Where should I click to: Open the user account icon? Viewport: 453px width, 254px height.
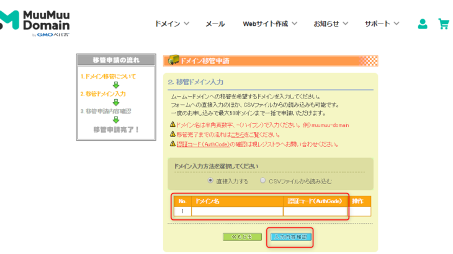[423, 24]
